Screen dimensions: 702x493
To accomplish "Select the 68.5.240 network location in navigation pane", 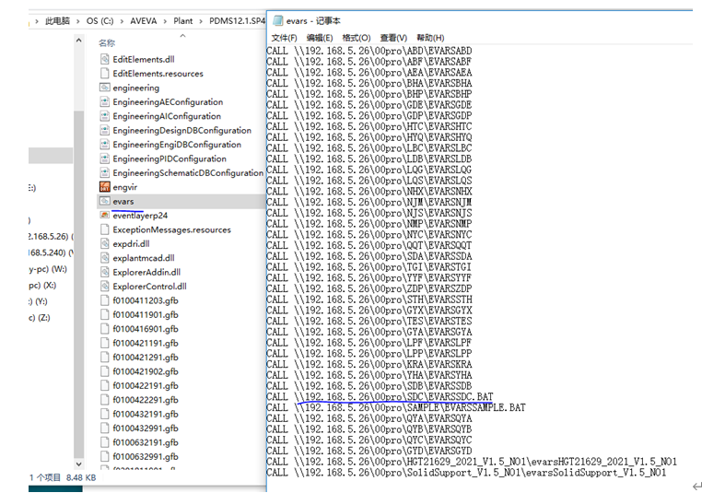I will coord(51,252).
